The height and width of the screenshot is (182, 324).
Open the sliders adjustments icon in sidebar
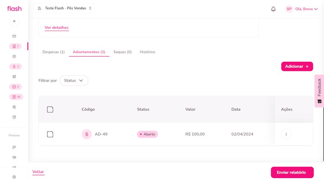click(x=14, y=107)
